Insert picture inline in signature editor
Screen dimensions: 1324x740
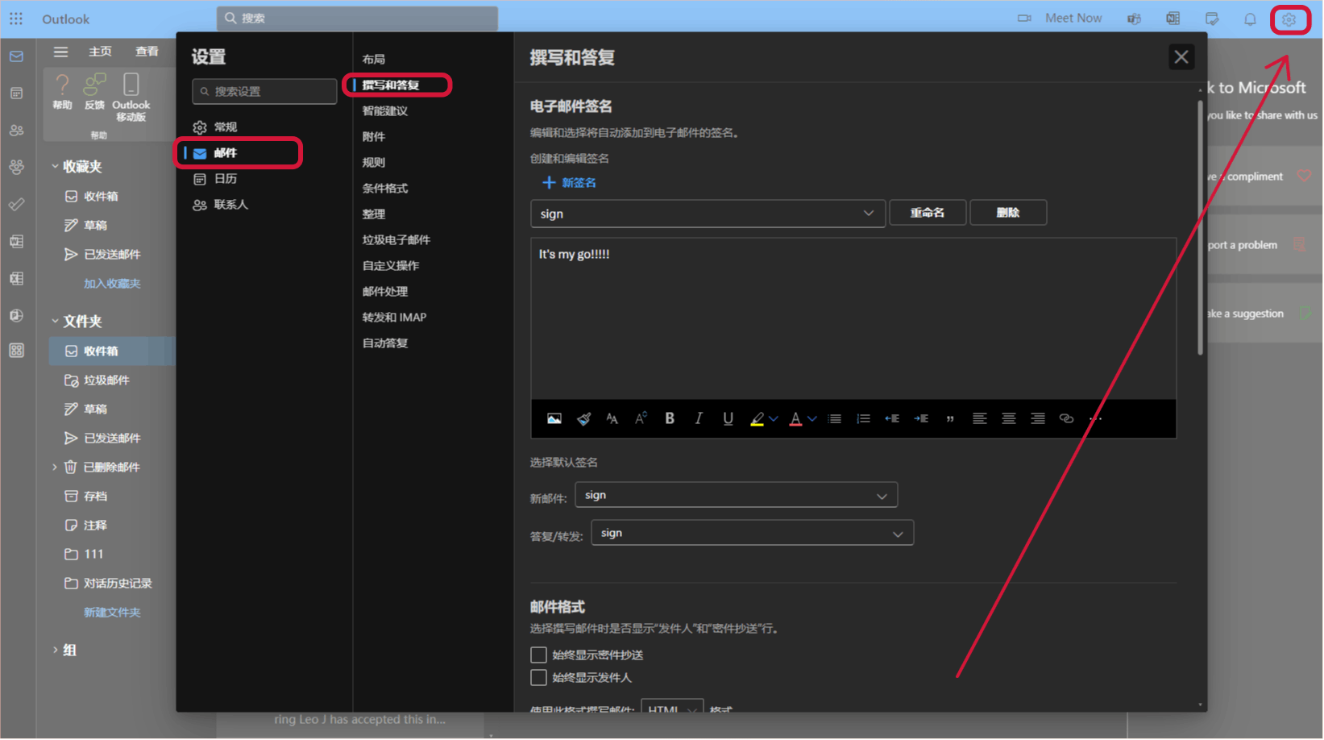[554, 419]
